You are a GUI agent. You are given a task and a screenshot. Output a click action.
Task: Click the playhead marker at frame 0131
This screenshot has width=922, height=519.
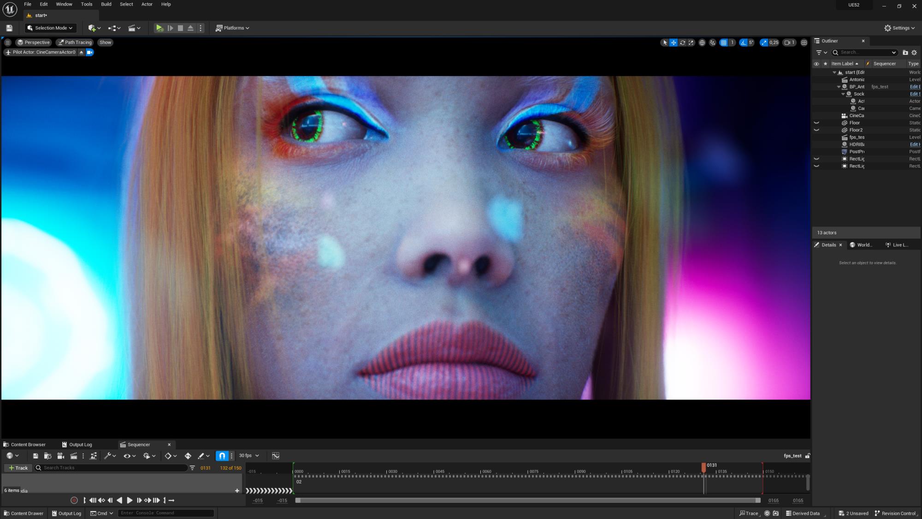point(704,467)
